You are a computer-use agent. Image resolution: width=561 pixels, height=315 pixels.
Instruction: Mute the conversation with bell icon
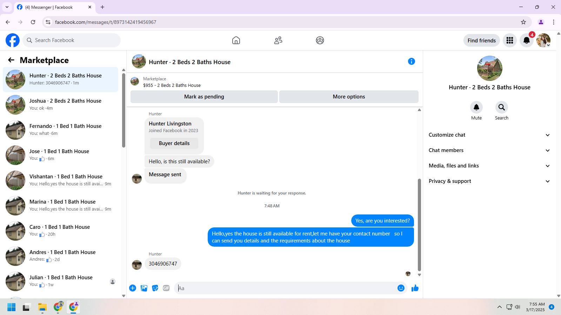click(476, 107)
